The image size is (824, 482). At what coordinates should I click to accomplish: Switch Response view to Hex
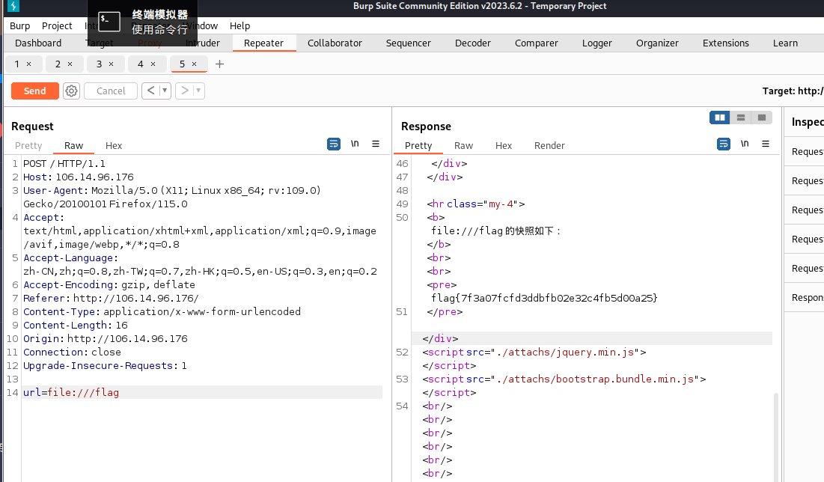(x=504, y=146)
